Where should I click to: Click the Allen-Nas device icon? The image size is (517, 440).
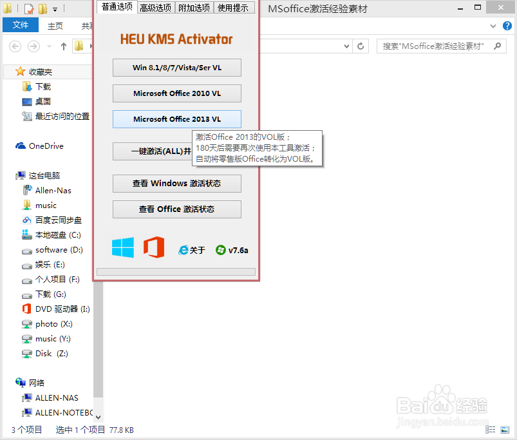pos(26,190)
